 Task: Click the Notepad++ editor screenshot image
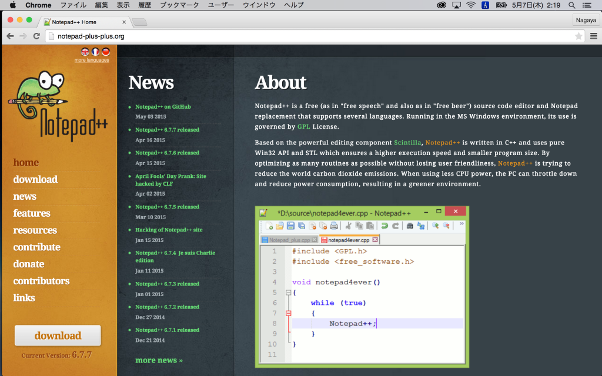(362, 287)
